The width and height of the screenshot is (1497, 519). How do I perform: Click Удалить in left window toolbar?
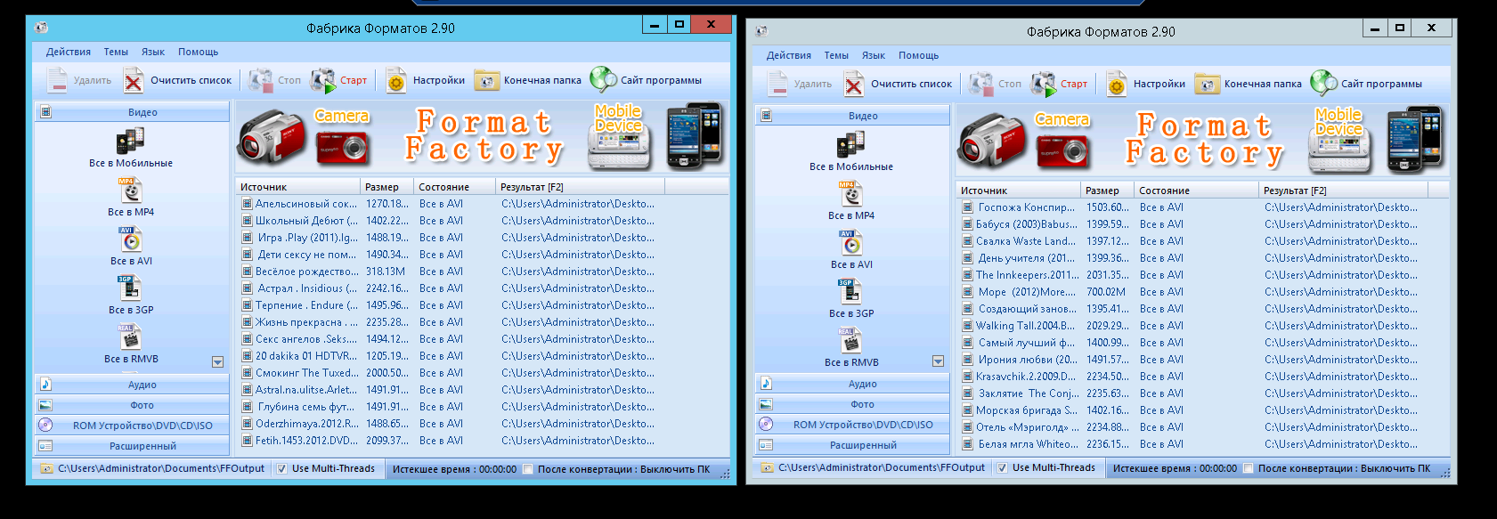[x=79, y=80]
